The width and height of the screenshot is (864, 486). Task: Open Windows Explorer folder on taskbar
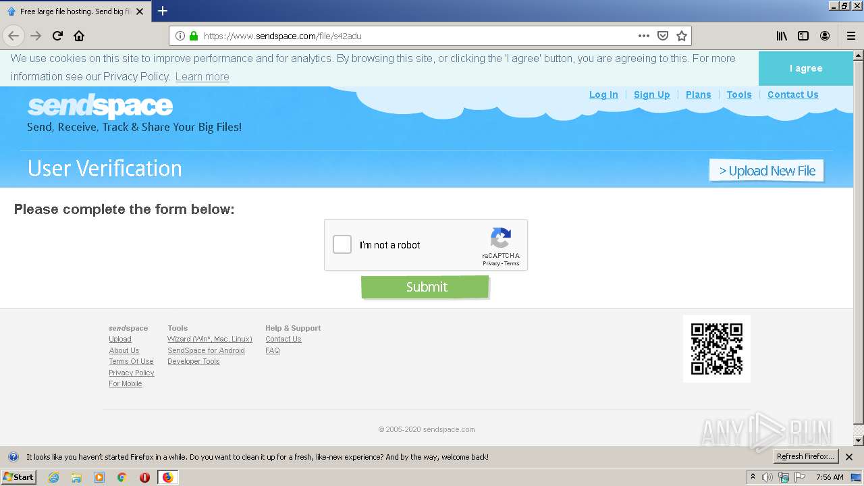point(76,477)
